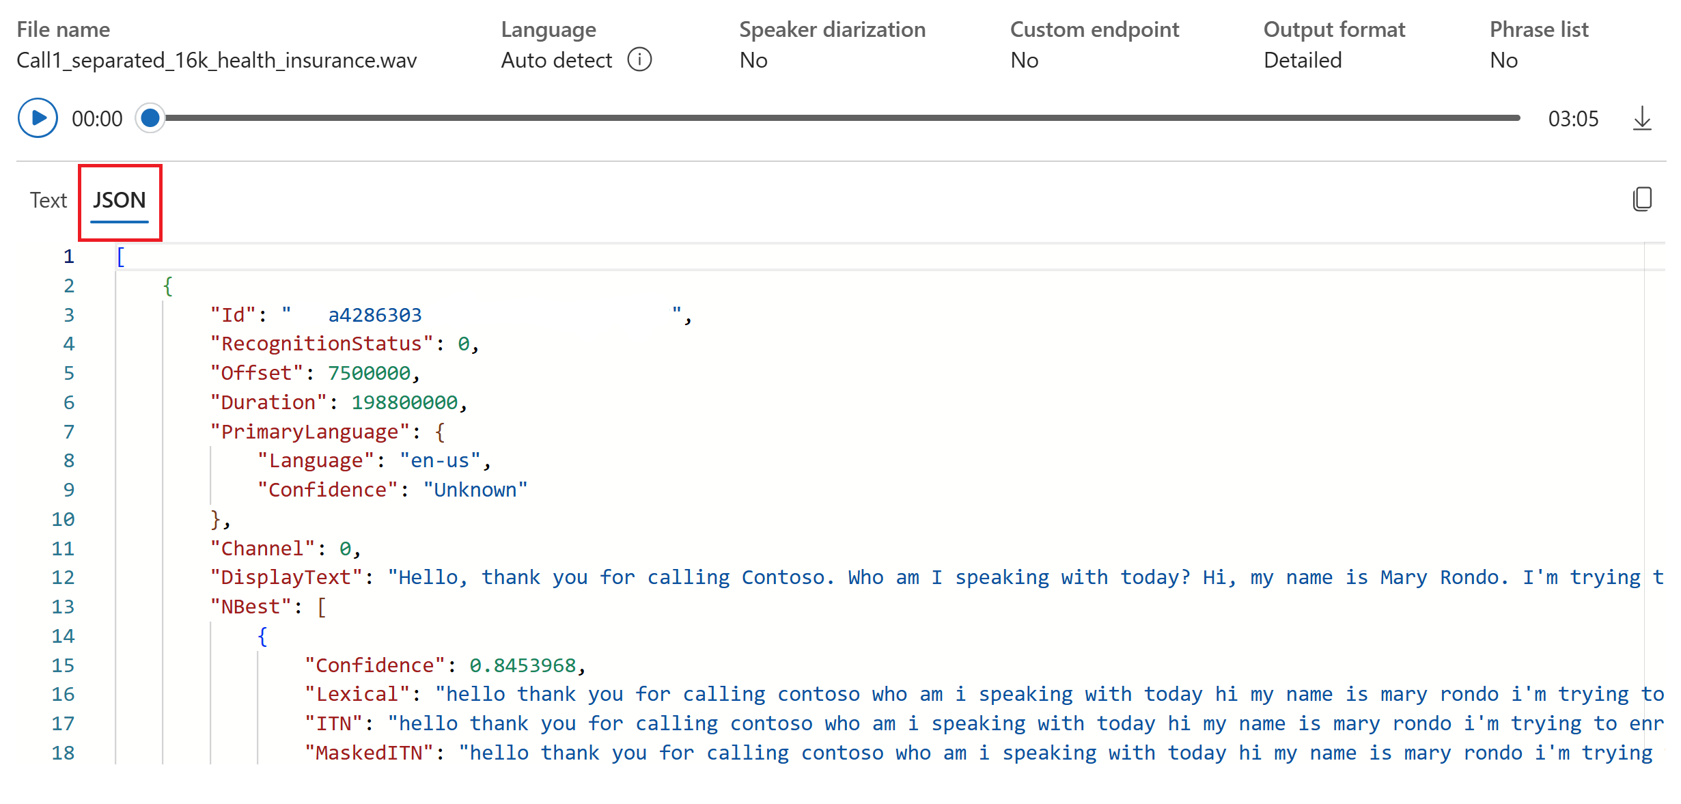Screen dimensions: 1681x804
Task: Click the 03:05 total duration label
Action: click(1574, 117)
